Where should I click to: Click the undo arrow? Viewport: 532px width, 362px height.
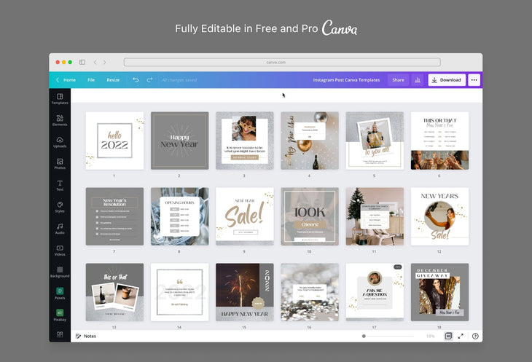[x=136, y=80]
